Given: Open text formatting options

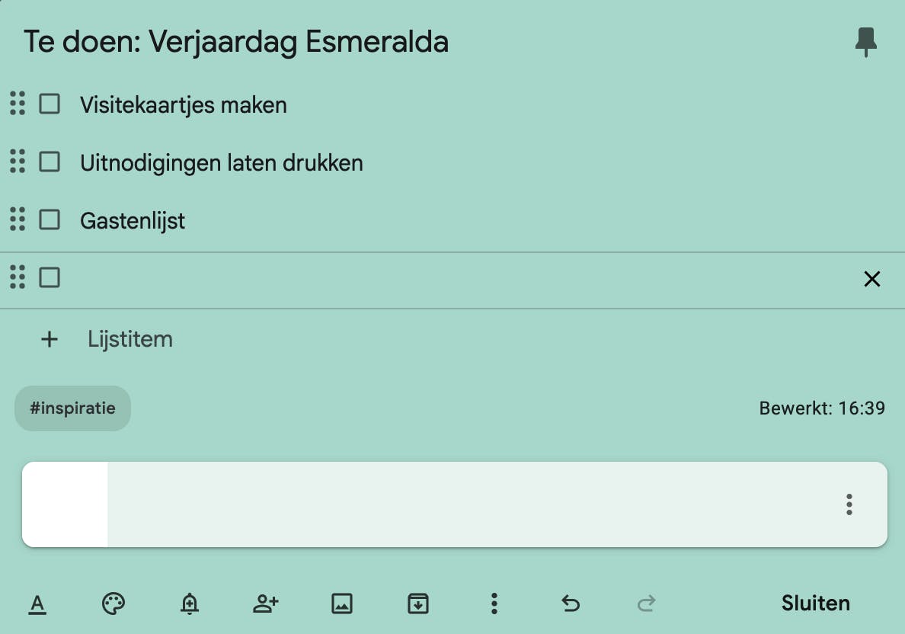Looking at the screenshot, I should pos(37,604).
